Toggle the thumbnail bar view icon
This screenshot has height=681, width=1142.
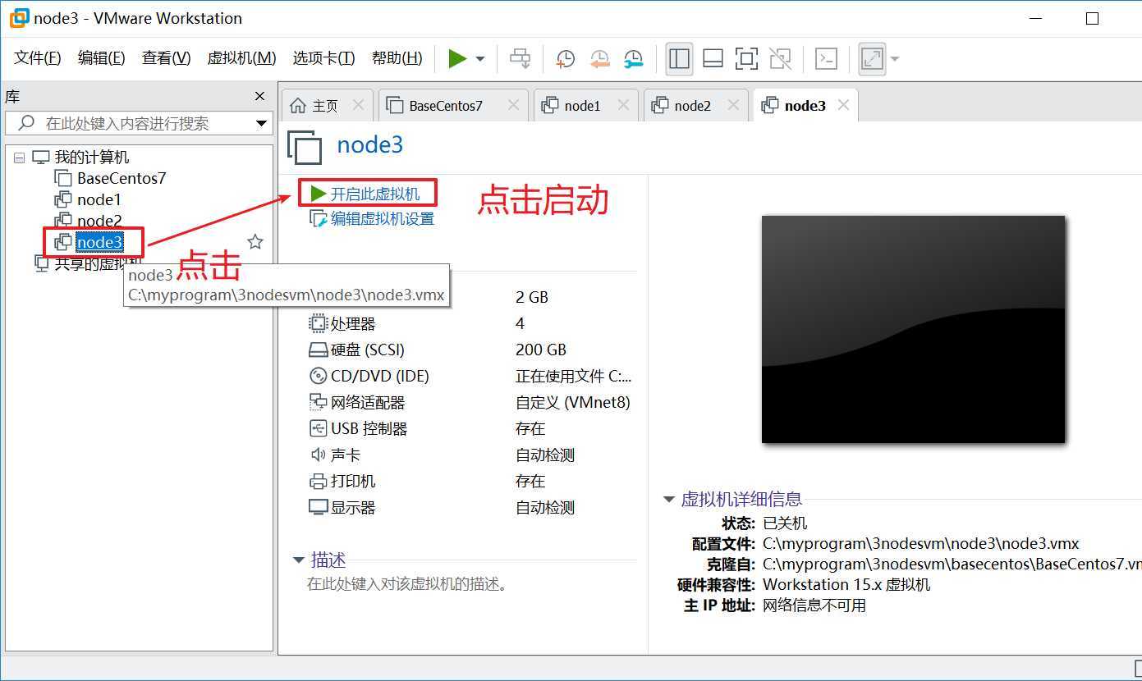[x=713, y=58]
